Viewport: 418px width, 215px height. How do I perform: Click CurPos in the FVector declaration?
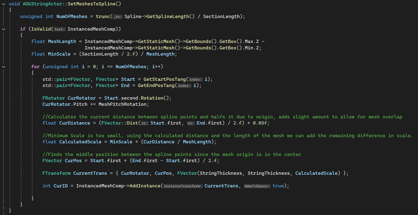[73, 161]
